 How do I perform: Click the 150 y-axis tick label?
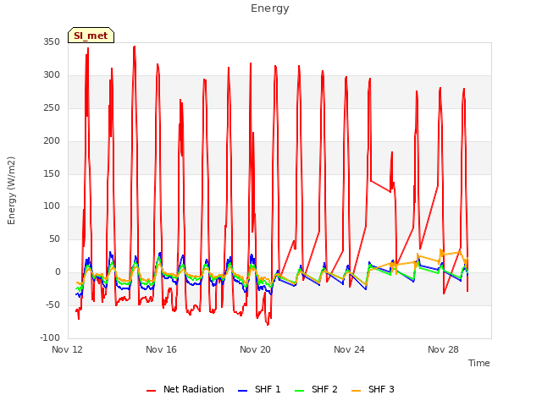tap(52, 173)
